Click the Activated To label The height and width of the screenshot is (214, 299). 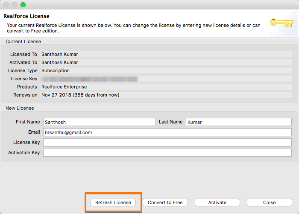click(x=23, y=62)
